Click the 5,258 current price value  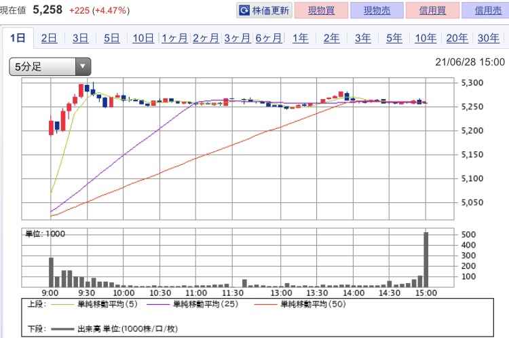pyautogui.click(x=48, y=10)
